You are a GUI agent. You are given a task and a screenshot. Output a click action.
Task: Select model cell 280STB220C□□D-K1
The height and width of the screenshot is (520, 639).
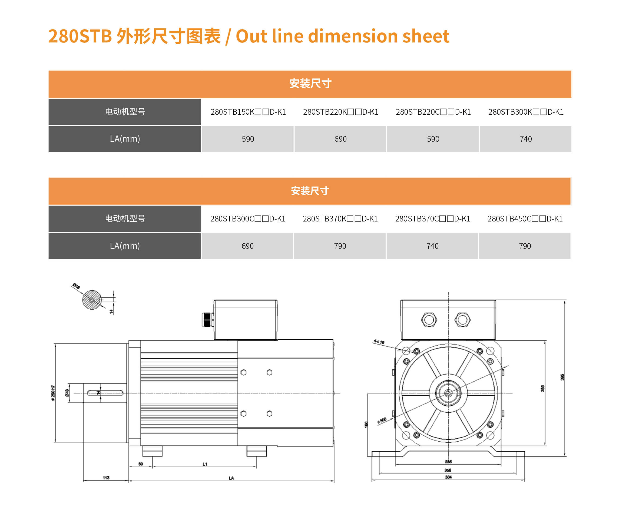coord(433,112)
